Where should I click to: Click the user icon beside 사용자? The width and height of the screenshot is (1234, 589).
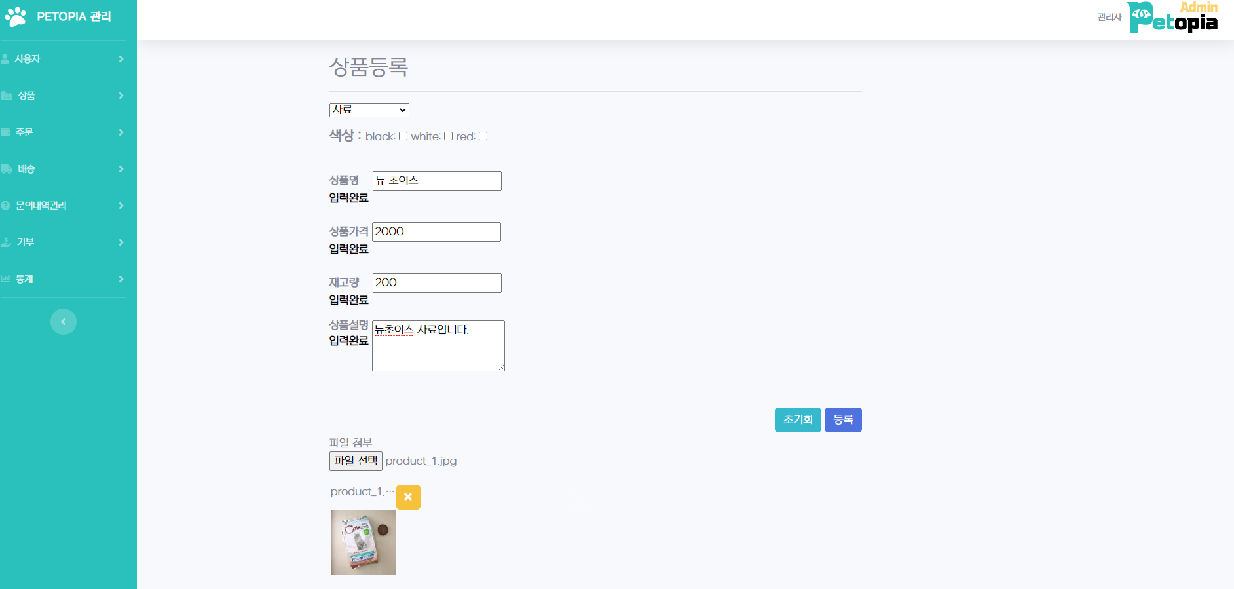[x=5, y=59]
